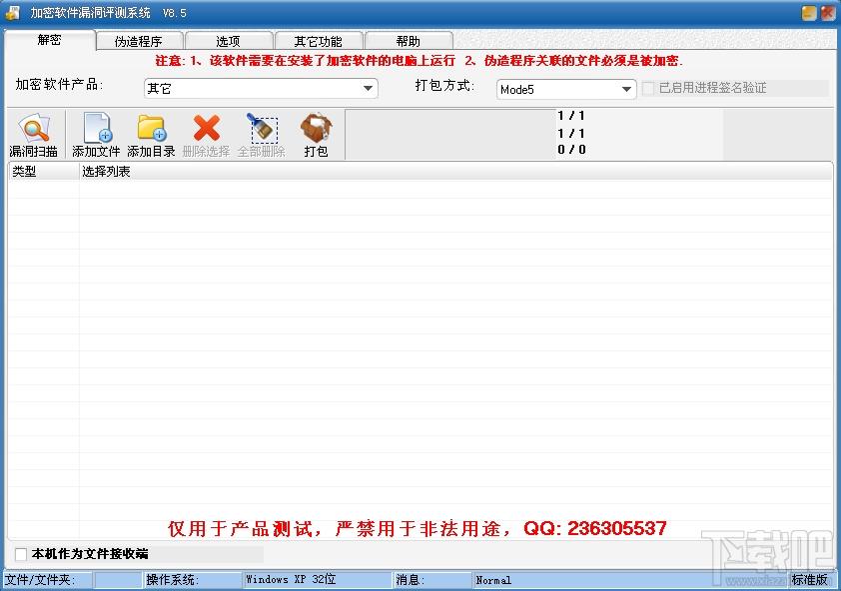Screen dimensions: 841x591
Task: Switch to the 其它功能 tab
Action: (x=318, y=41)
